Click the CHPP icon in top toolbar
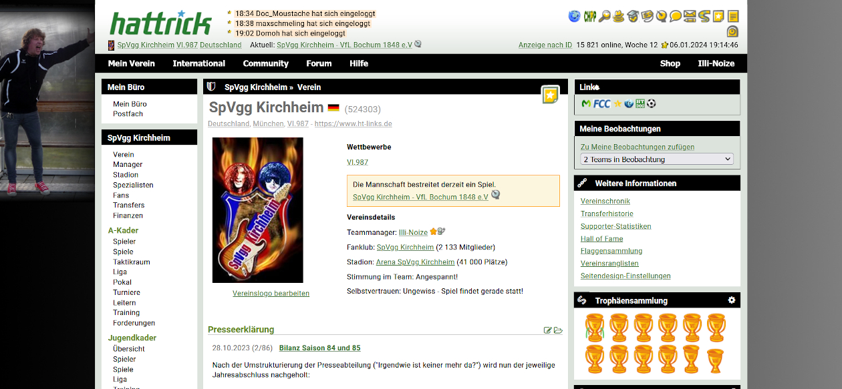842x389 pixels. pyautogui.click(x=589, y=16)
